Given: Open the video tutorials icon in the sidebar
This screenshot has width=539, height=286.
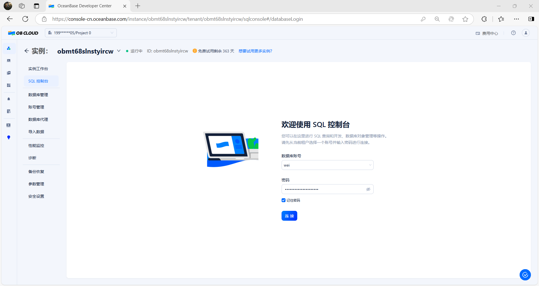Looking at the screenshot, I should tap(9, 125).
